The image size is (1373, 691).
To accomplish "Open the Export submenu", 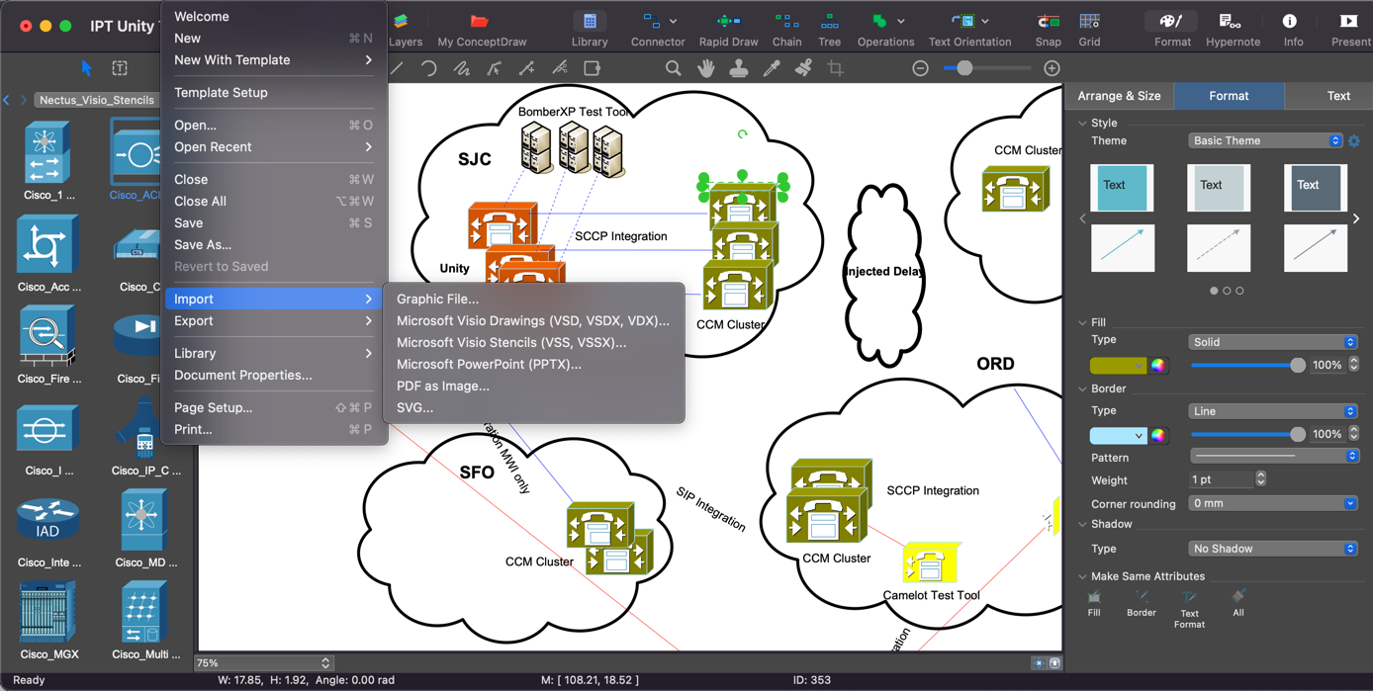I will (x=274, y=320).
